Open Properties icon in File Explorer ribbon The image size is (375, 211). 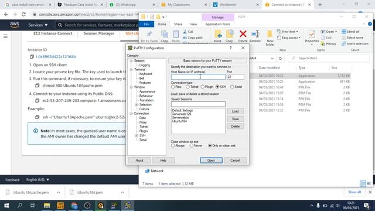pos(312,34)
